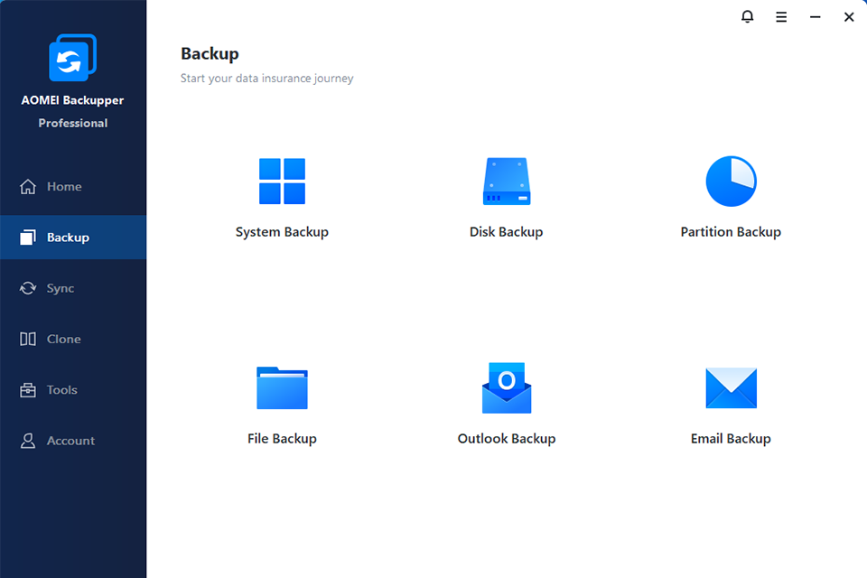Click the "Backup" page heading
The height and width of the screenshot is (578, 867).
pyautogui.click(x=210, y=53)
